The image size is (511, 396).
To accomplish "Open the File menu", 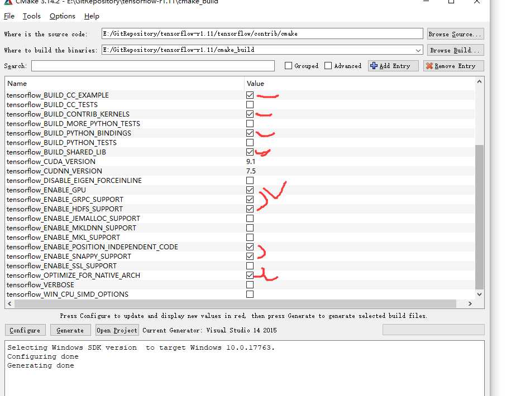I will pos(9,16).
